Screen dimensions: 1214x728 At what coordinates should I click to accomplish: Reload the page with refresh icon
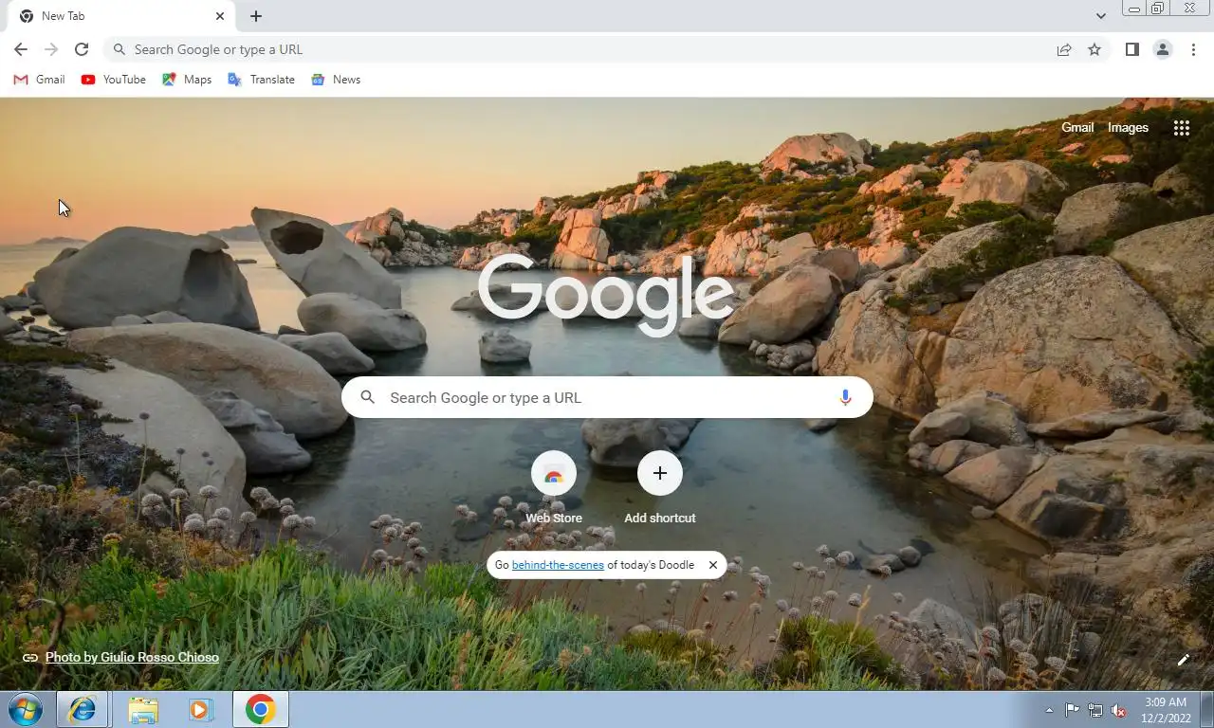click(x=82, y=49)
